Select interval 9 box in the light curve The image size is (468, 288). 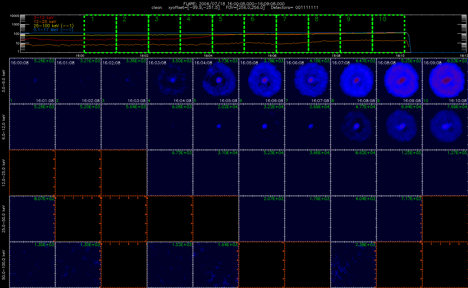click(x=356, y=34)
